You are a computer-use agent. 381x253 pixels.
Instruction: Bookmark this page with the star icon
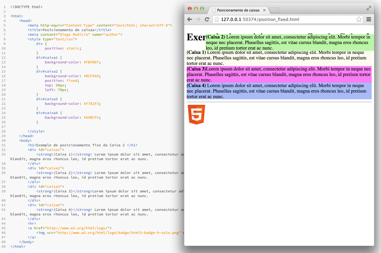click(359, 19)
